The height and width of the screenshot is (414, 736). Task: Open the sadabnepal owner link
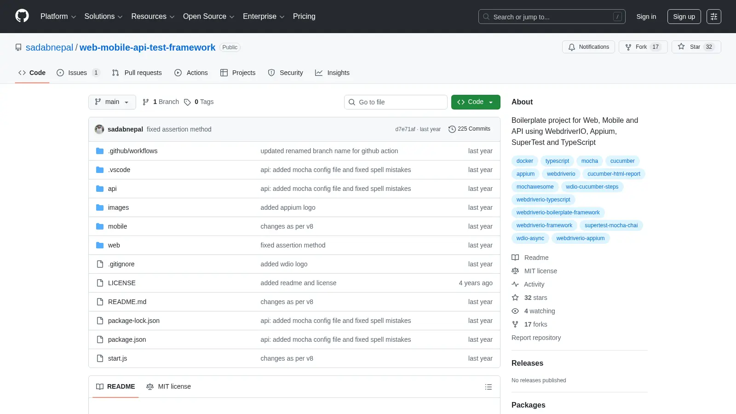tap(49, 47)
